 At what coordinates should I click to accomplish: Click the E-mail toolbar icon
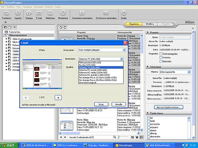pos(39,15)
